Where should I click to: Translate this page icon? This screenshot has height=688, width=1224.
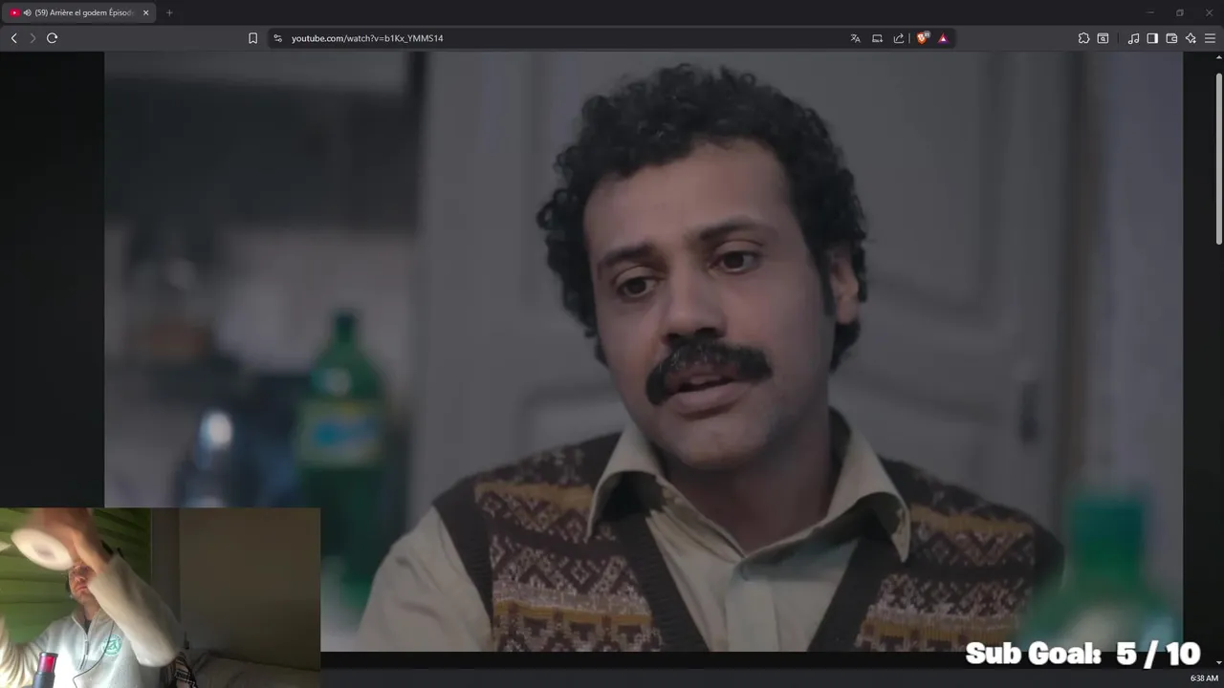pos(855,38)
